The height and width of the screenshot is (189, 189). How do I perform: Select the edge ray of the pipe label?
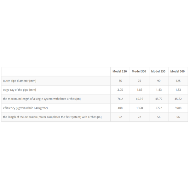[20, 90]
